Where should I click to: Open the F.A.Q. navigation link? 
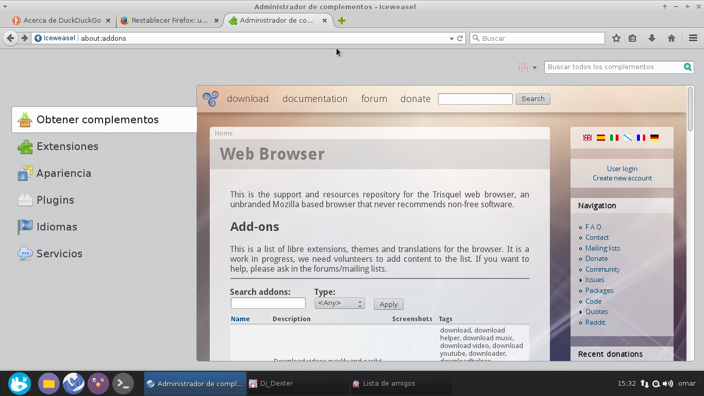point(594,227)
